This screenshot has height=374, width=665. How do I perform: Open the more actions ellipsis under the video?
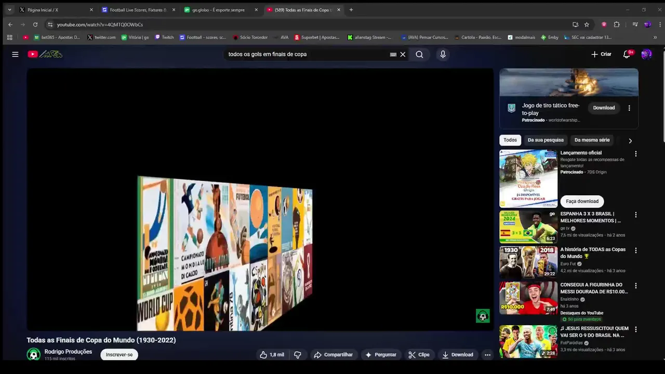pos(487,355)
